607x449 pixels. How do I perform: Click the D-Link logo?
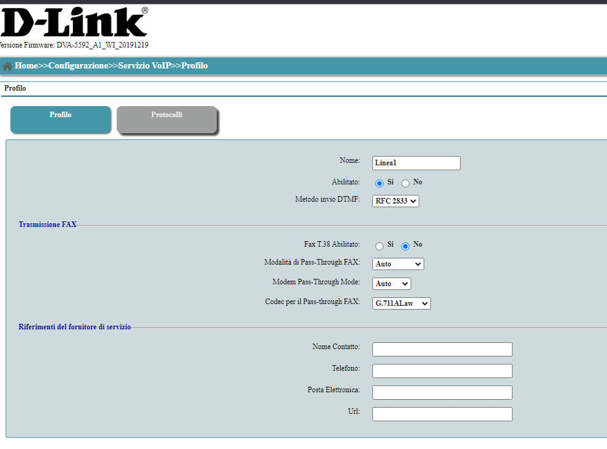(x=74, y=23)
